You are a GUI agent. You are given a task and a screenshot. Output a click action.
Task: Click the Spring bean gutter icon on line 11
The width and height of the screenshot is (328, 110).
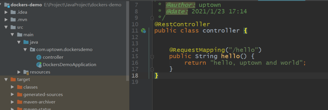coord(143,31)
